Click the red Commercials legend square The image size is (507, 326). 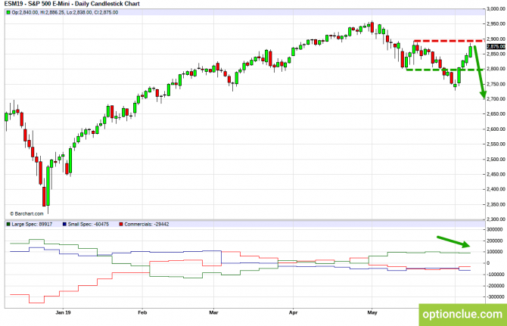click(x=121, y=224)
